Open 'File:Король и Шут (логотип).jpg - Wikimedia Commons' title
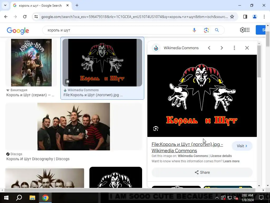 click(187, 147)
